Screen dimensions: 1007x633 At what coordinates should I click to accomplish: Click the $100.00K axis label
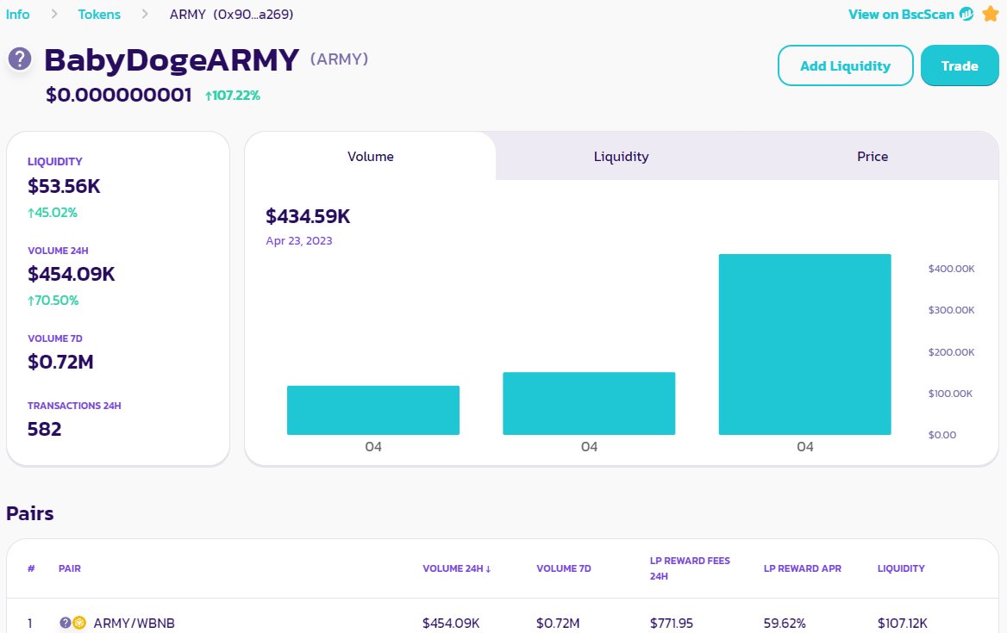pyautogui.click(x=950, y=393)
